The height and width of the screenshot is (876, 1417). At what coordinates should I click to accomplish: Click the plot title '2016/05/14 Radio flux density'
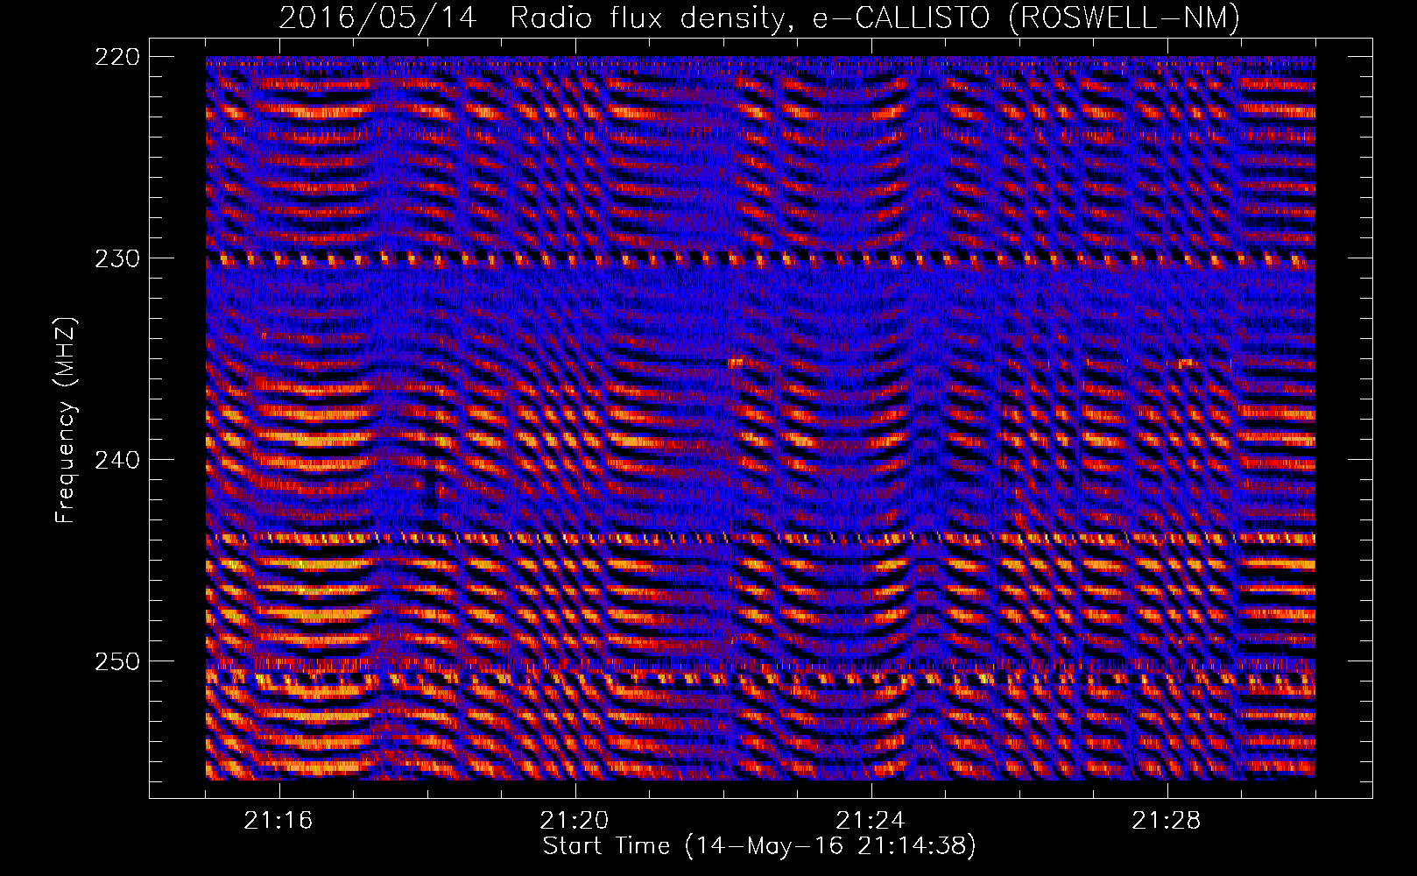pyautogui.click(x=537, y=18)
